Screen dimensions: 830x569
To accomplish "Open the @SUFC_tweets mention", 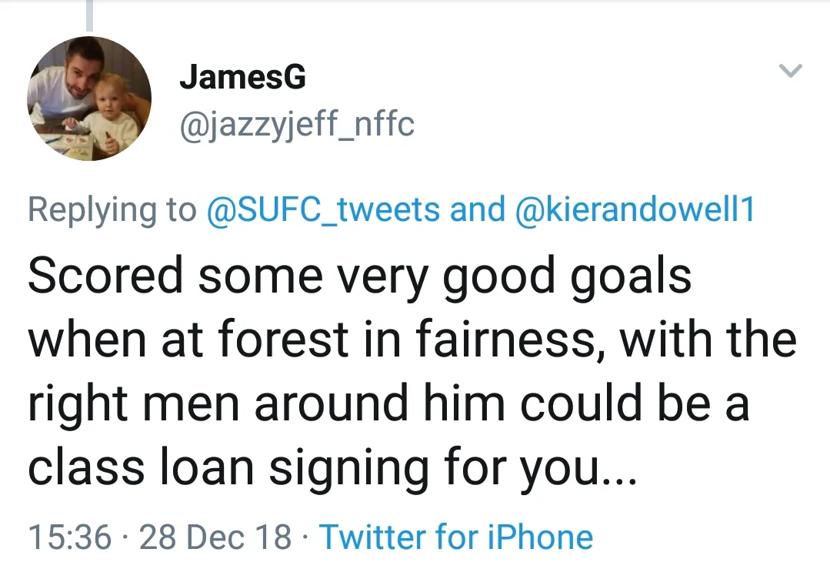I will click(x=324, y=209).
